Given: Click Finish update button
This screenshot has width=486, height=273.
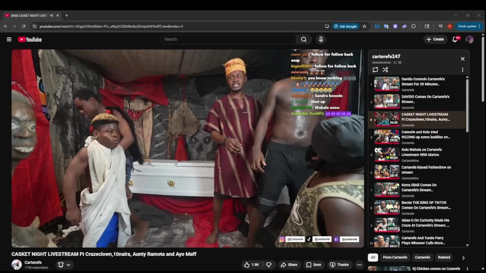Looking at the screenshot, I should (x=469, y=27).
